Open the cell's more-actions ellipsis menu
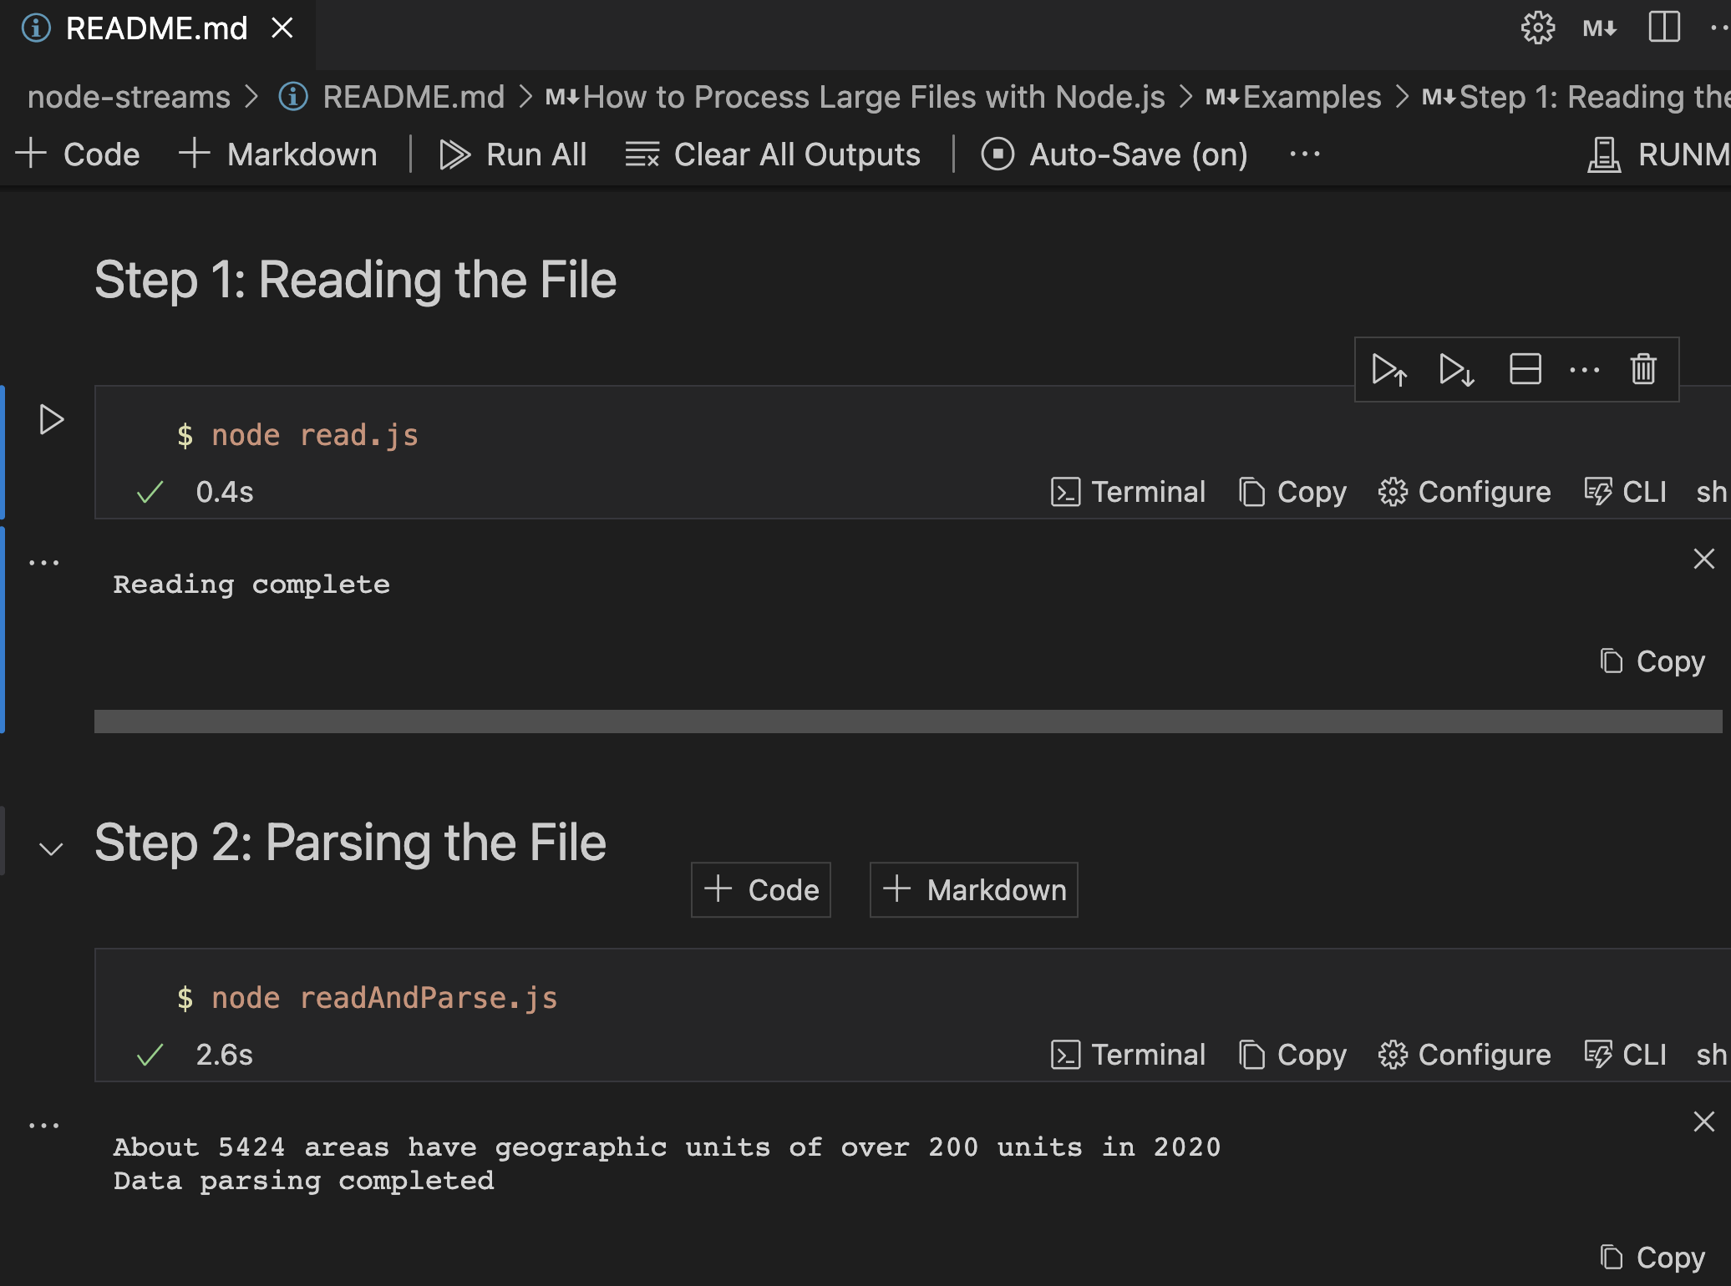This screenshot has width=1731, height=1286. 1585,370
